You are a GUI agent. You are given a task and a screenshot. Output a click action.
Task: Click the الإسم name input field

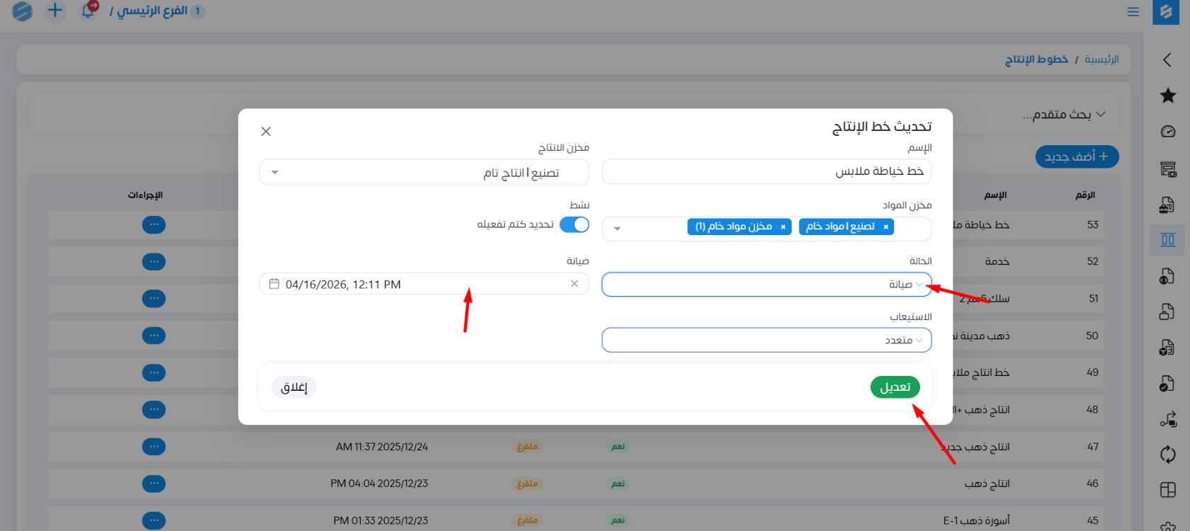[766, 171]
